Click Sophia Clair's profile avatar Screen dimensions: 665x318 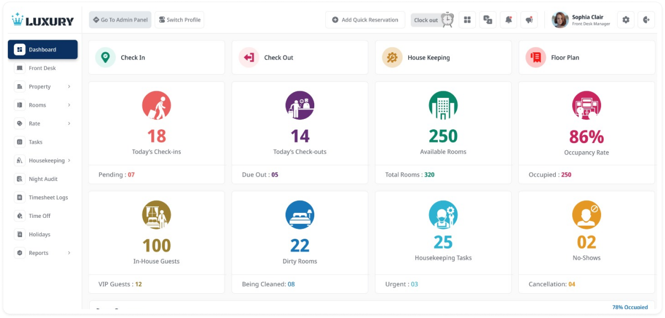coord(560,20)
